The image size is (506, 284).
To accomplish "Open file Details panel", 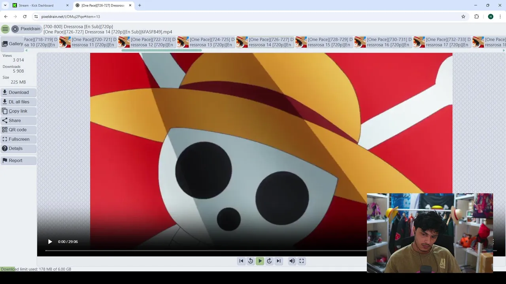I will click(x=19, y=148).
